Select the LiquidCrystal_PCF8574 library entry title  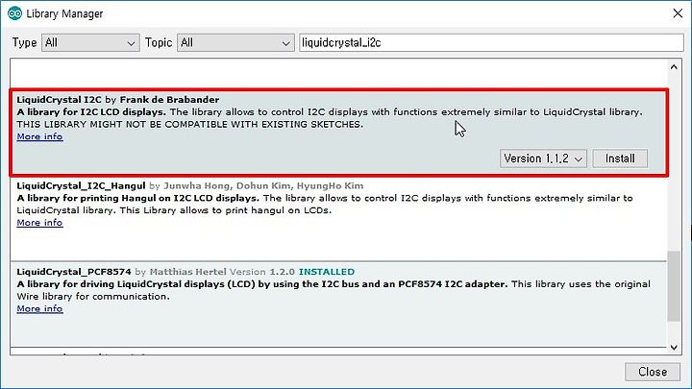(74, 272)
